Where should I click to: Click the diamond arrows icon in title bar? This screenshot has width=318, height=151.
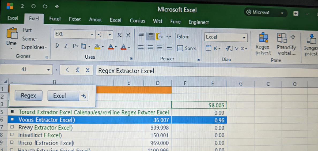57,6
